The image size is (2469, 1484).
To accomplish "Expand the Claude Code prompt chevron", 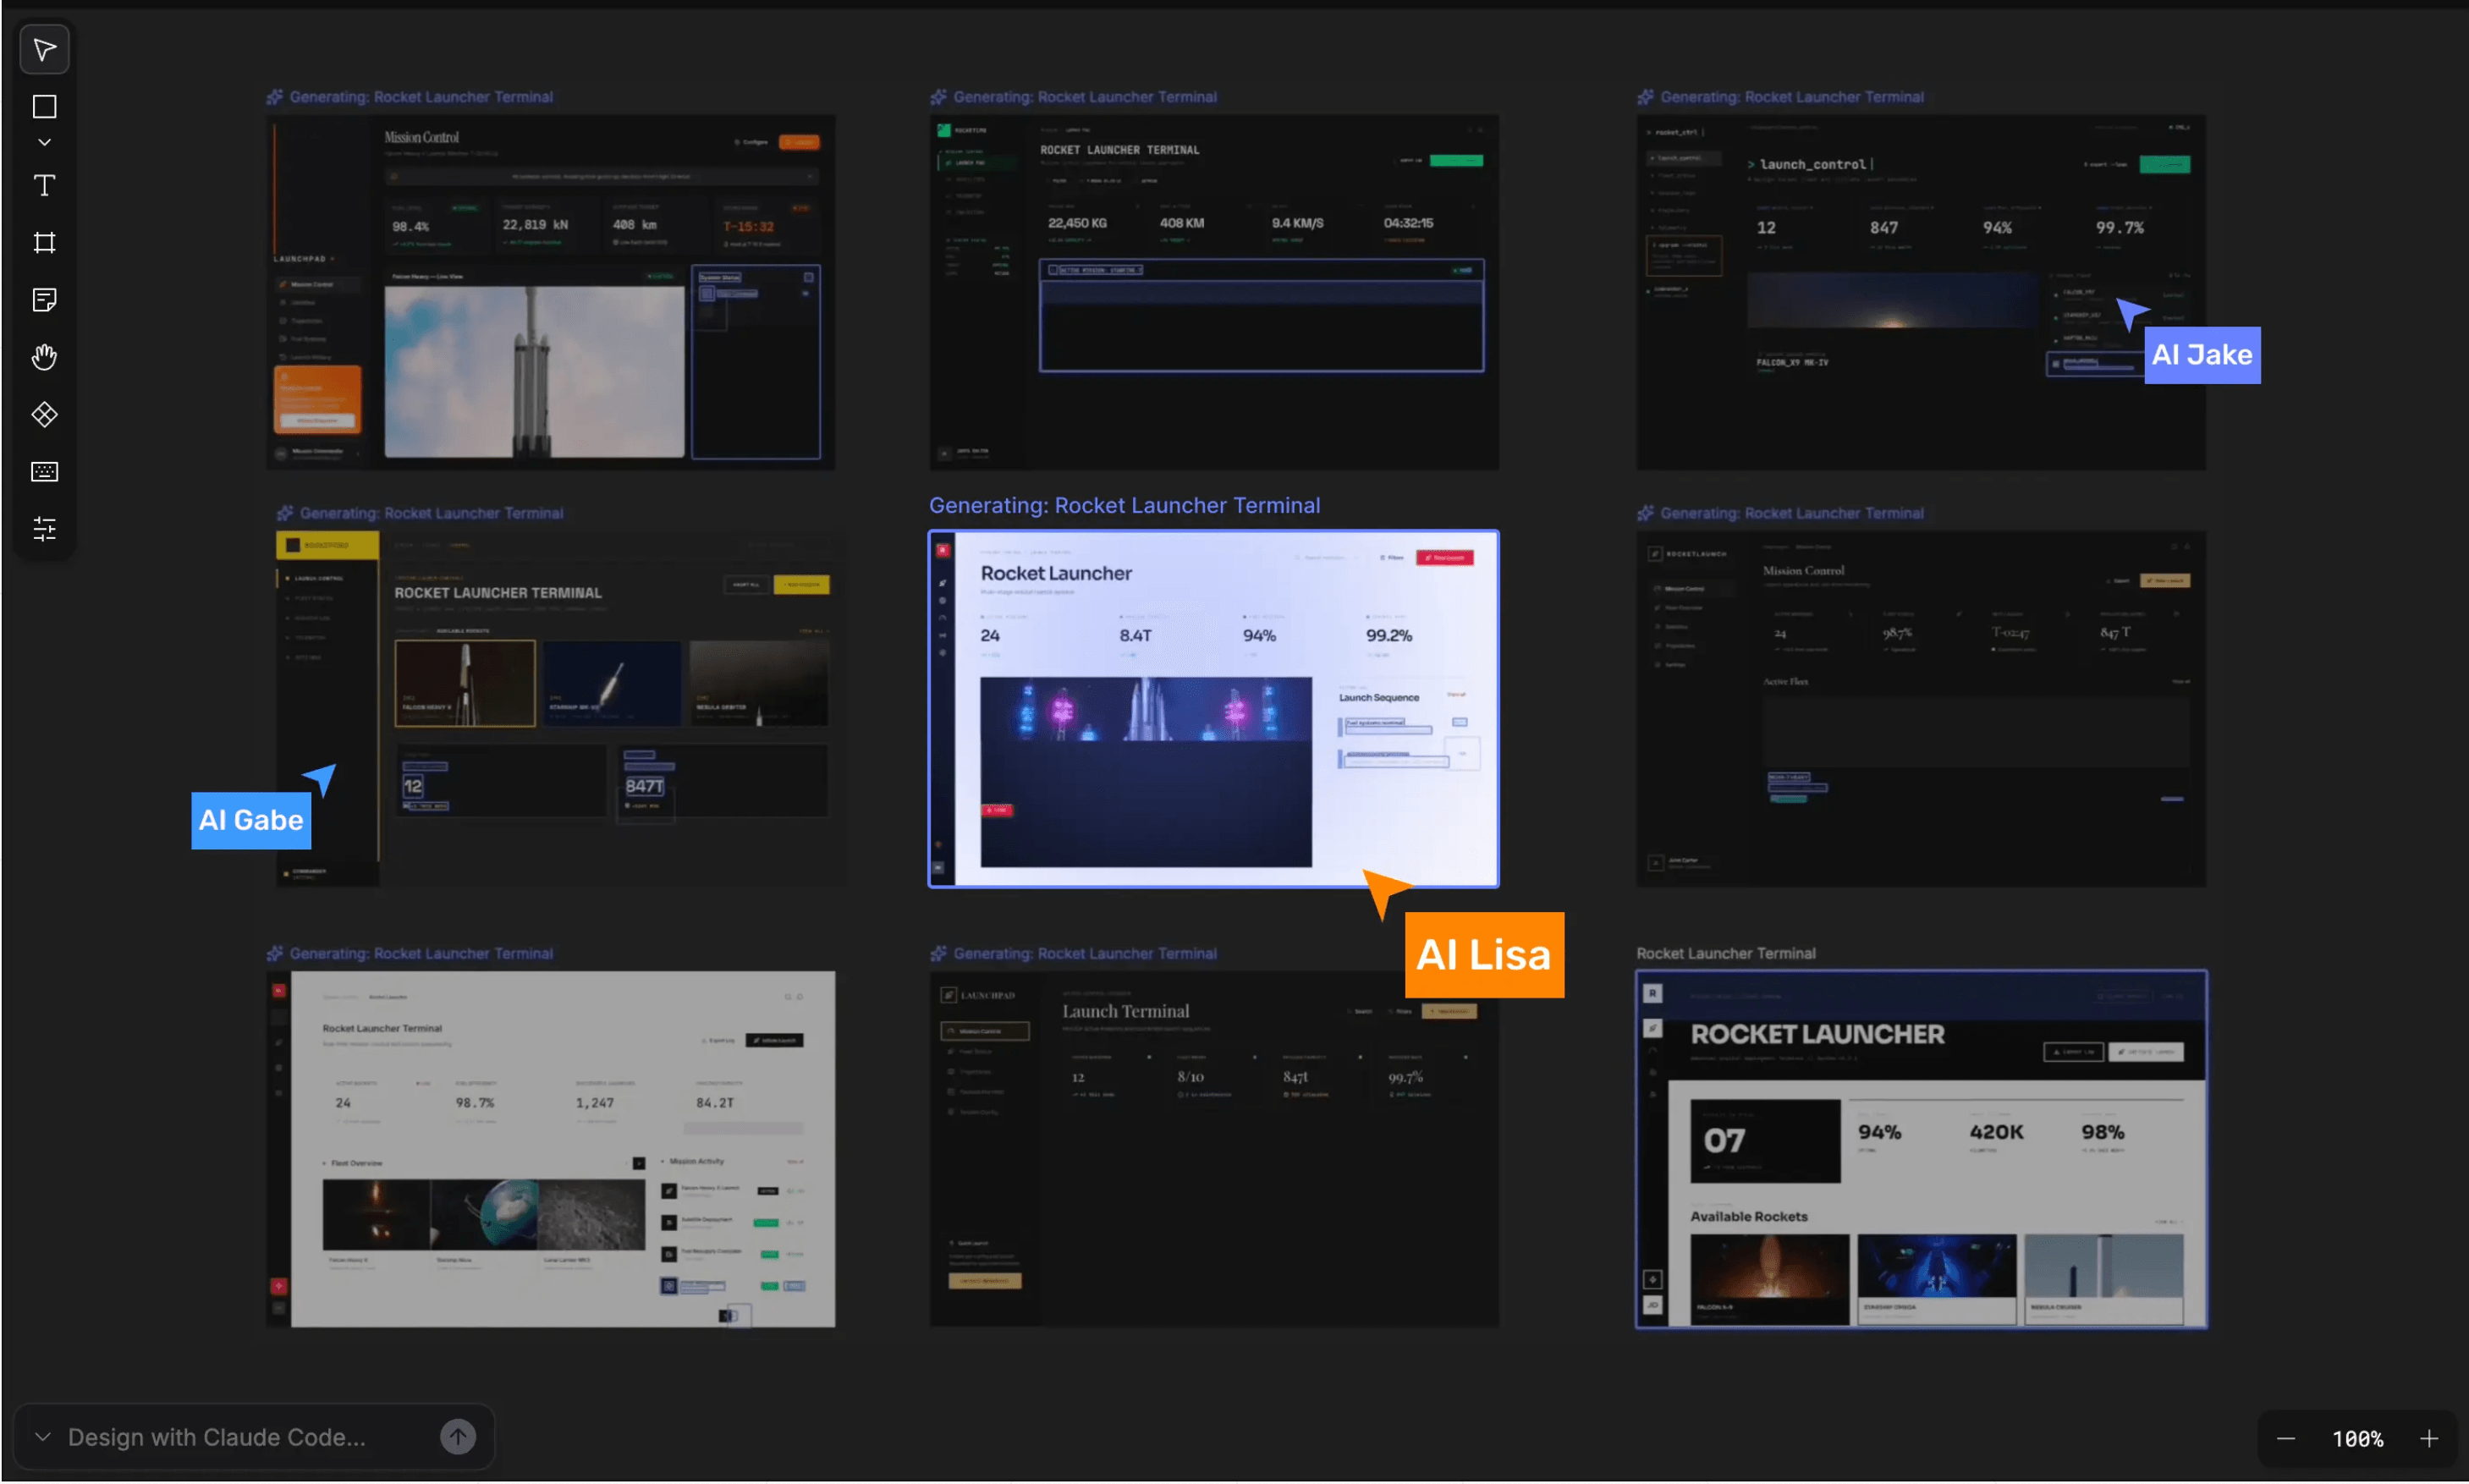I will pos(42,1437).
